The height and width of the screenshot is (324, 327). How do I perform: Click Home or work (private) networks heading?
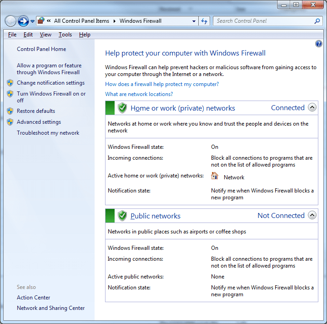pos(183,108)
